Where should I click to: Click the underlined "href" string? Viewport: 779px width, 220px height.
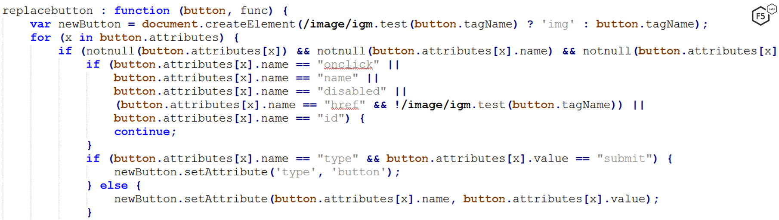tap(345, 105)
